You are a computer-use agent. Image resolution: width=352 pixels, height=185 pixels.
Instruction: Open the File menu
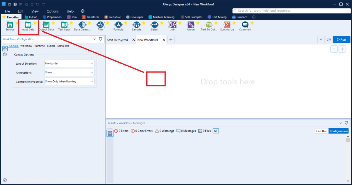[x=7, y=11]
